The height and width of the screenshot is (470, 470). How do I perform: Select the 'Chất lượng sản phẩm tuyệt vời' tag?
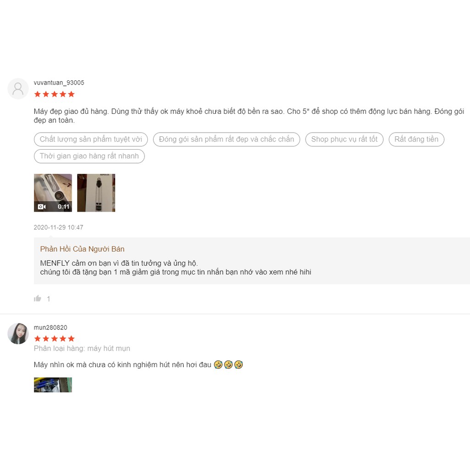click(91, 140)
